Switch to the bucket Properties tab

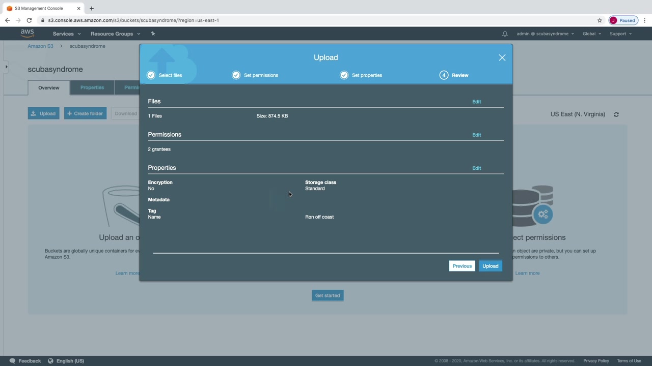[92, 87]
